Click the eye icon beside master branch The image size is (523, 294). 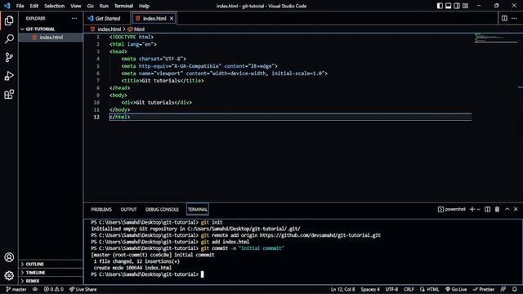pyautogui.click(x=35, y=289)
